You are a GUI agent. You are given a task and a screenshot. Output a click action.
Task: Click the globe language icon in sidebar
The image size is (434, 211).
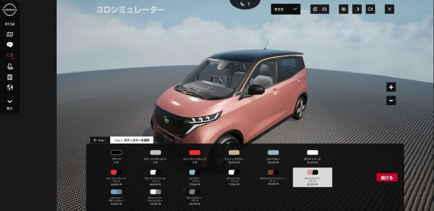[x=10, y=87]
